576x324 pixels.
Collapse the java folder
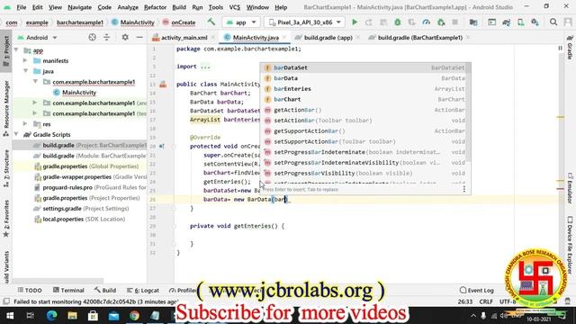coord(26,71)
